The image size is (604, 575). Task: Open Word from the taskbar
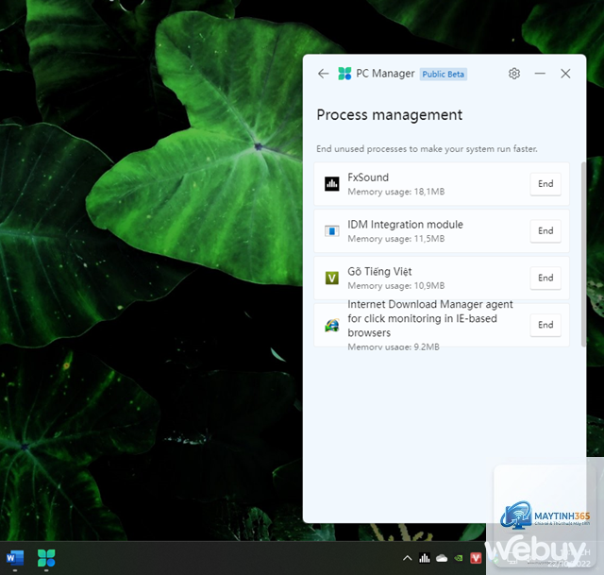(15, 558)
